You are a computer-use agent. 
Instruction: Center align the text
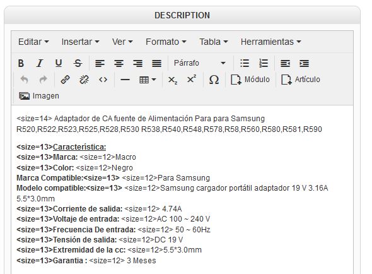click(119, 63)
